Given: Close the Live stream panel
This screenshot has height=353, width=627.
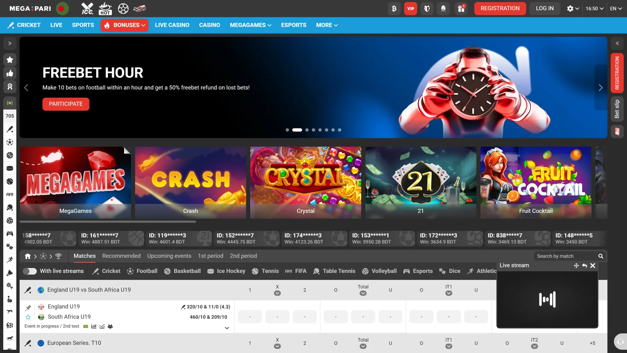Looking at the screenshot, I should point(593,266).
